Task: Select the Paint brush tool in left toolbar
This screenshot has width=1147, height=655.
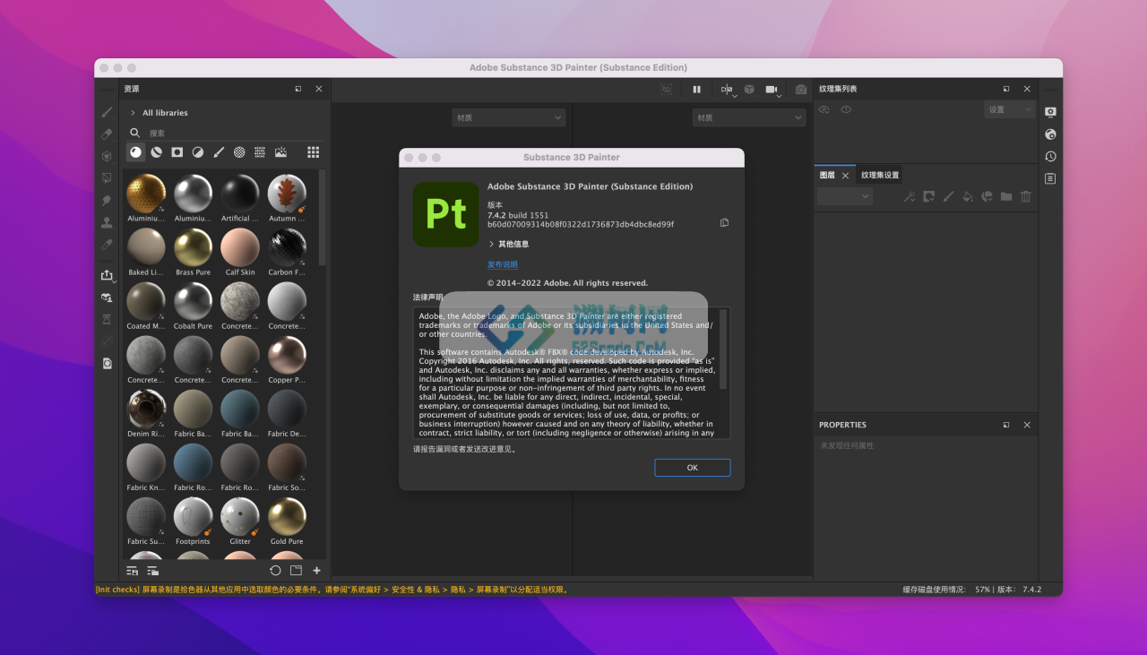Action: coord(107,112)
